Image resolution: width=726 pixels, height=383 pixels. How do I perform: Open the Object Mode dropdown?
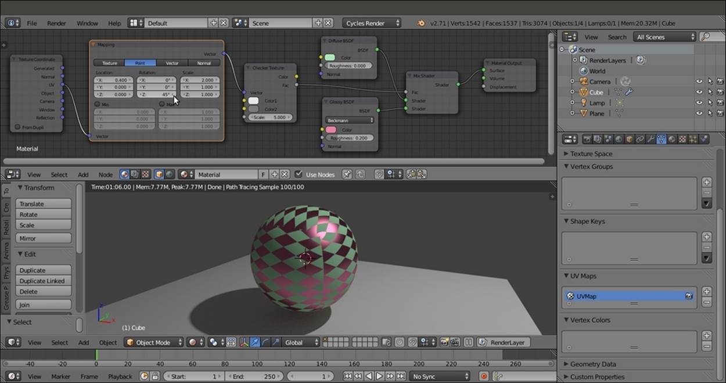click(154, 342)
